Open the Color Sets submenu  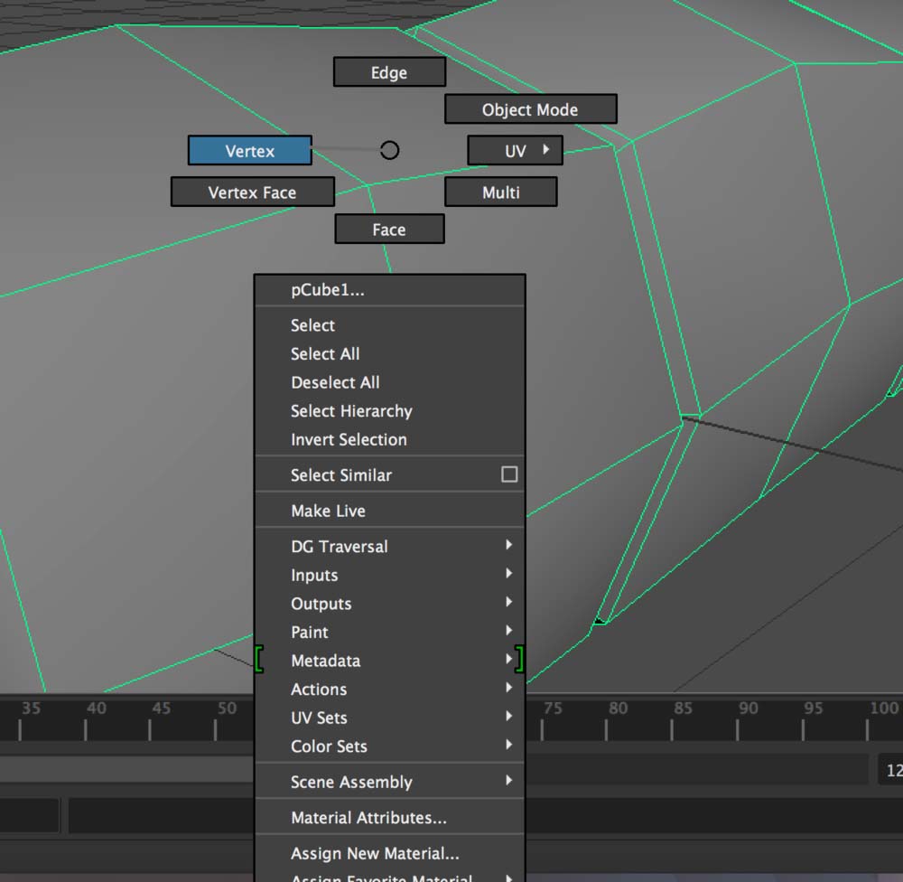pos(390,746)
